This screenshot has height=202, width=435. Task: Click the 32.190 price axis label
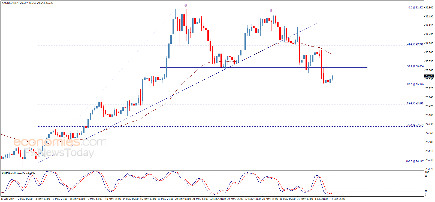[429, 17]
